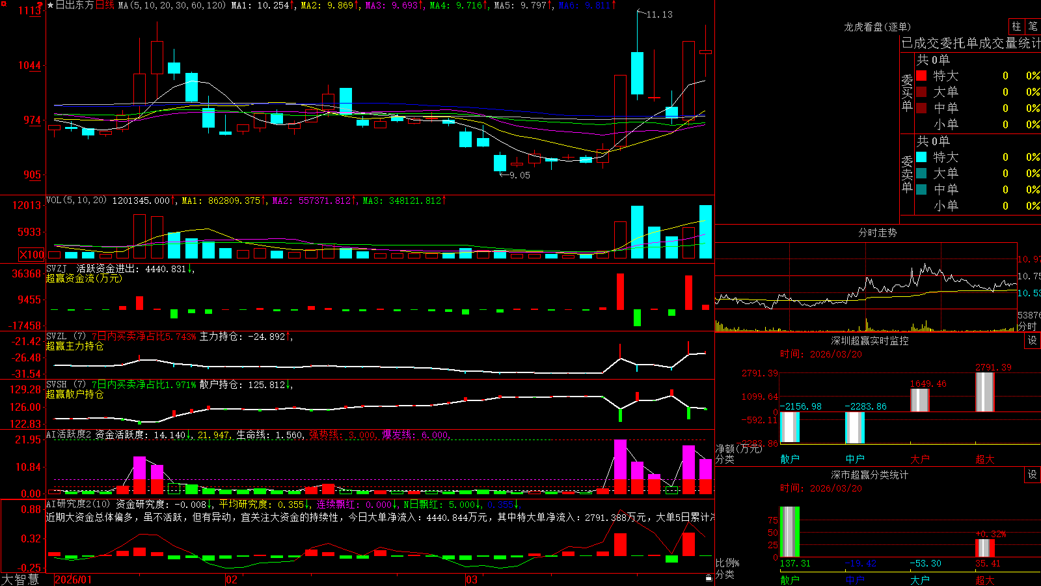Click the 中户 label under 深圳超赢实时监控 chart
This screenshot has height=586, width=1041.
855,459
